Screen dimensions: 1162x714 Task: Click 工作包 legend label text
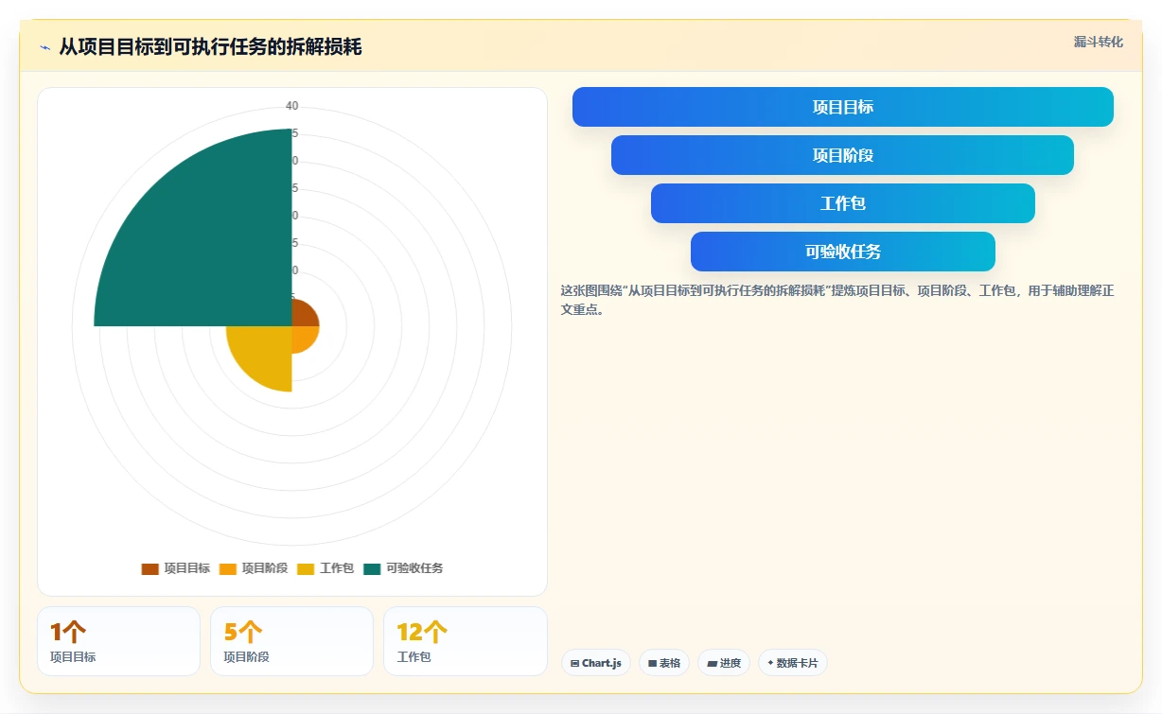tap(337, 568)
